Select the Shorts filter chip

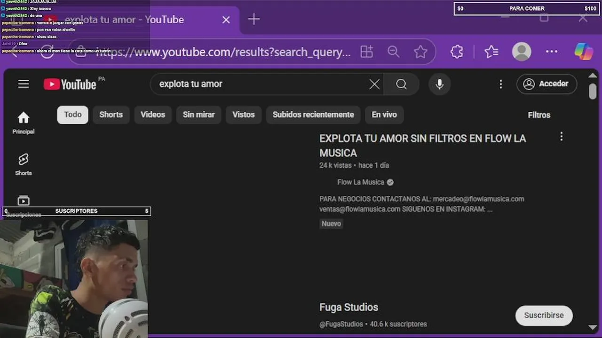(x=111, y=115)
